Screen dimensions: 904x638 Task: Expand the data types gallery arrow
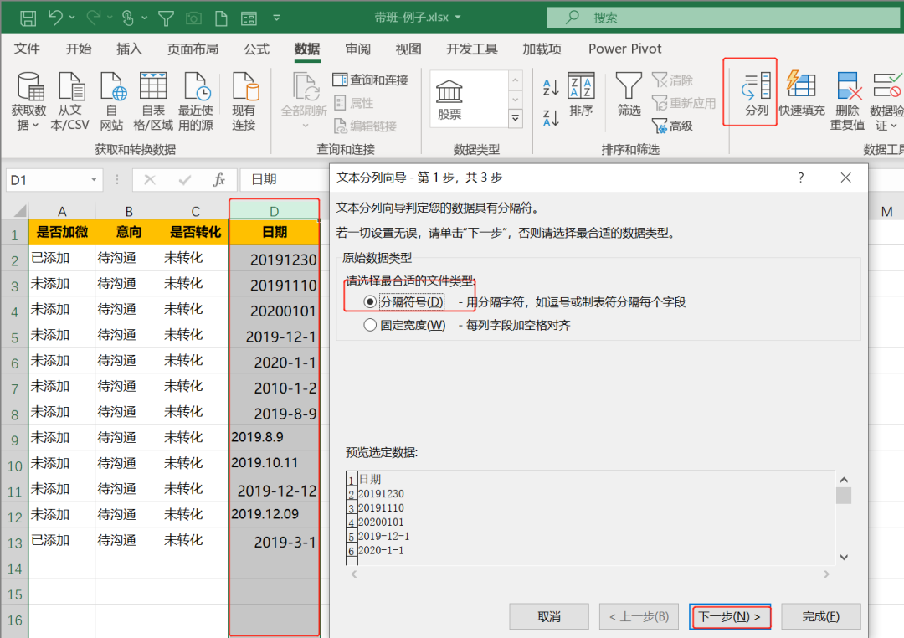coord(515,119)
